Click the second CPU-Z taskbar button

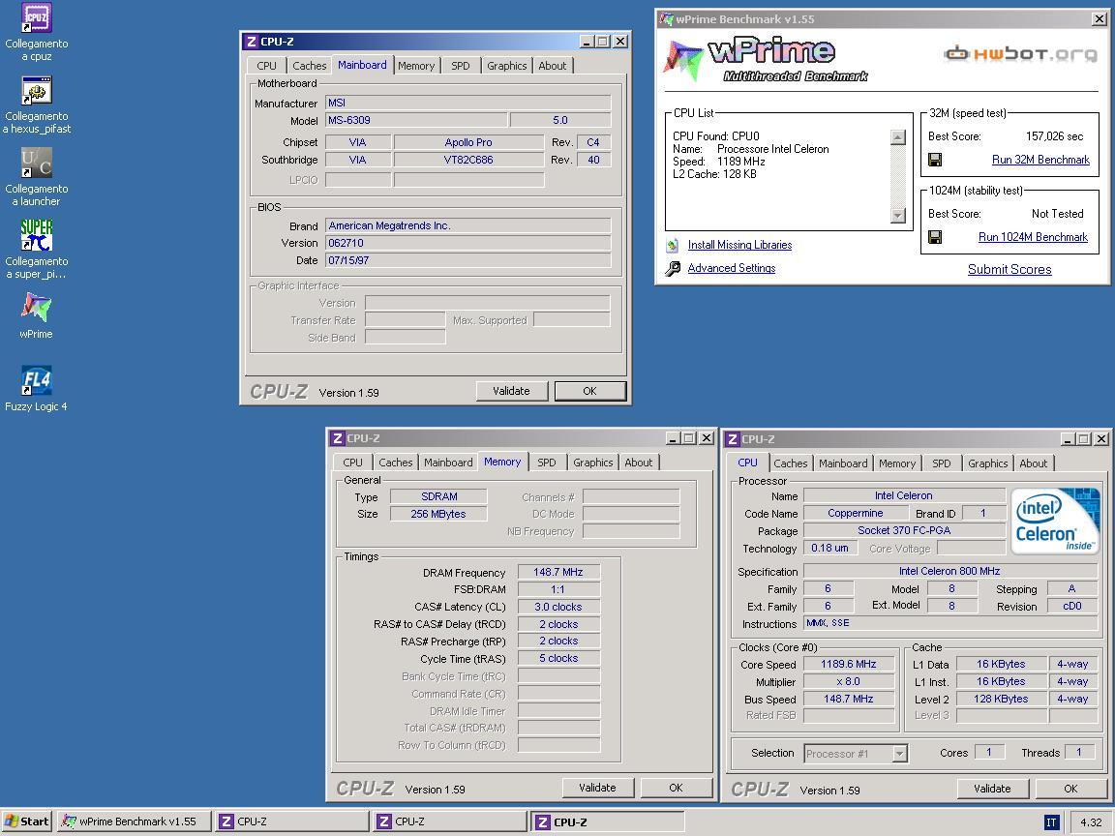tap(450, 821)
